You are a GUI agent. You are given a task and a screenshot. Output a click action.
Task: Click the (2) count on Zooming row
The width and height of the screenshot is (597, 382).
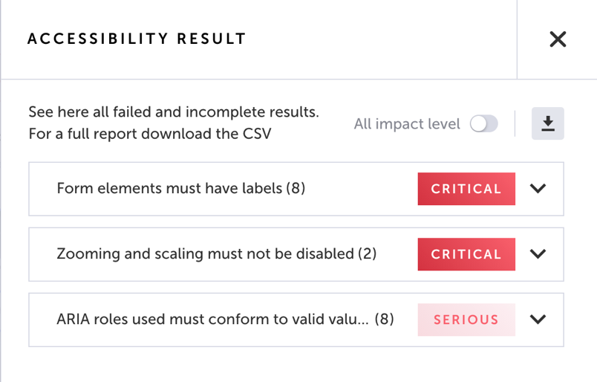pos(367,254)
